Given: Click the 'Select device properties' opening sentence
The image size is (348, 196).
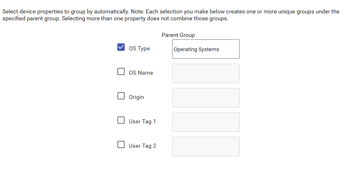Looking at the screenshot, I should pyautogui.click(x=65, y=12).
